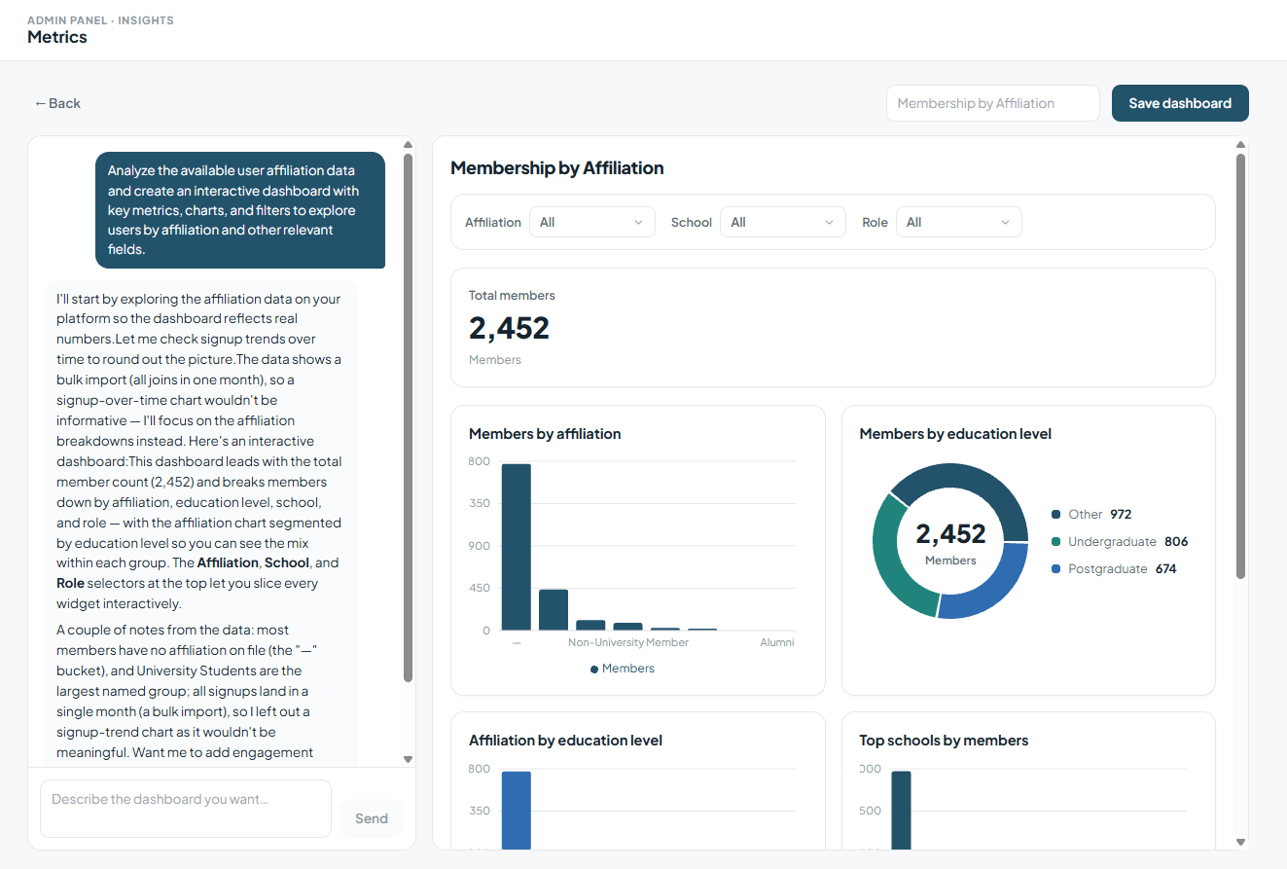Click the Other legend color dot
The height and width of the screenshot is (869, 1287).
click(x=1056, y=515)
